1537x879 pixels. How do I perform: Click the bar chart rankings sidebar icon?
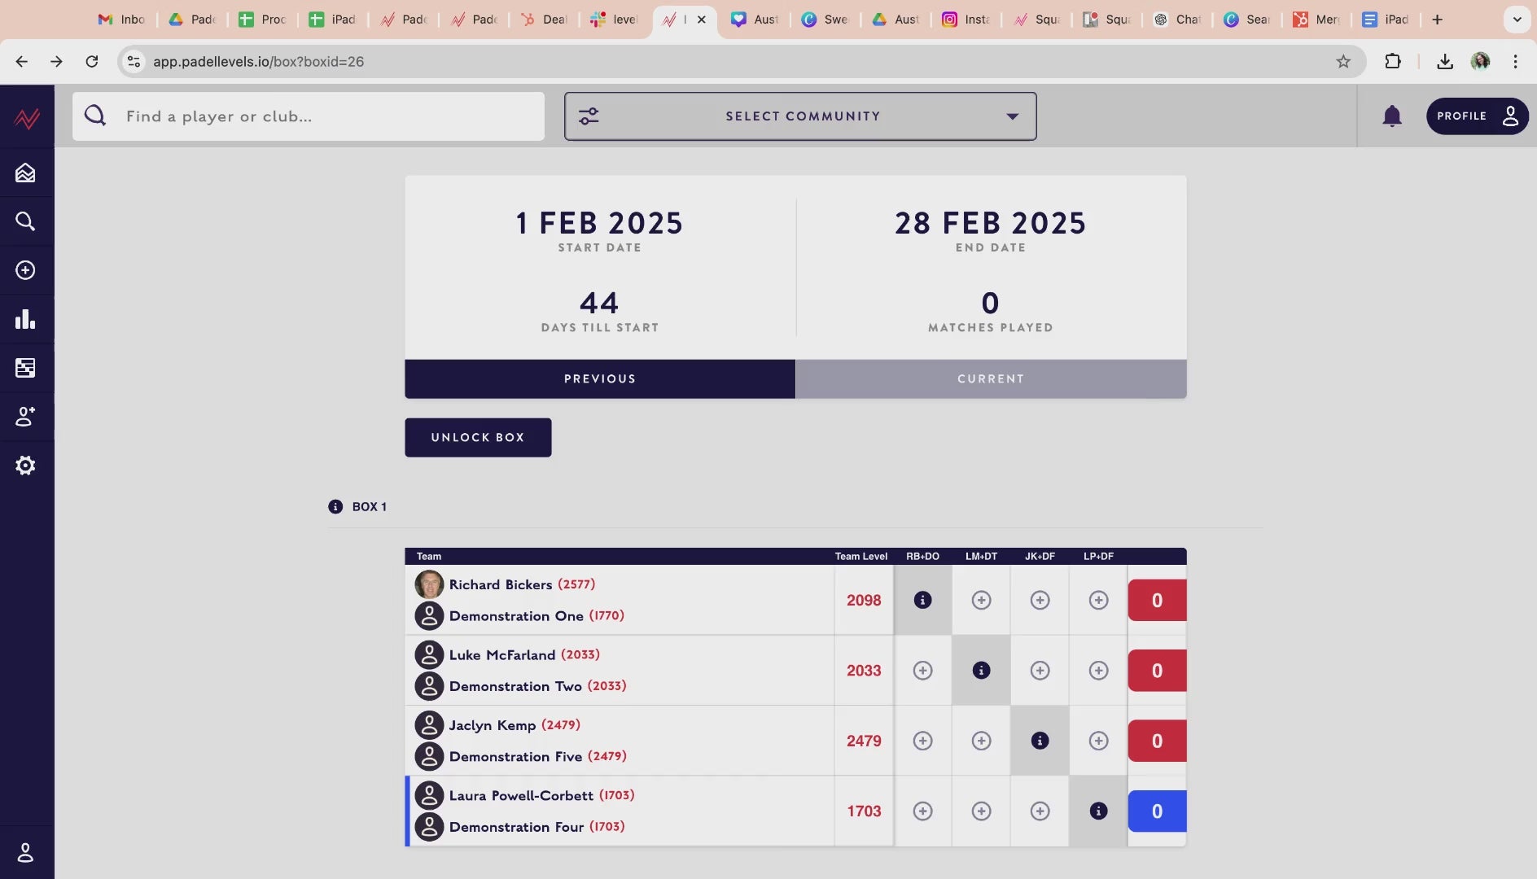tap(25, 319)
